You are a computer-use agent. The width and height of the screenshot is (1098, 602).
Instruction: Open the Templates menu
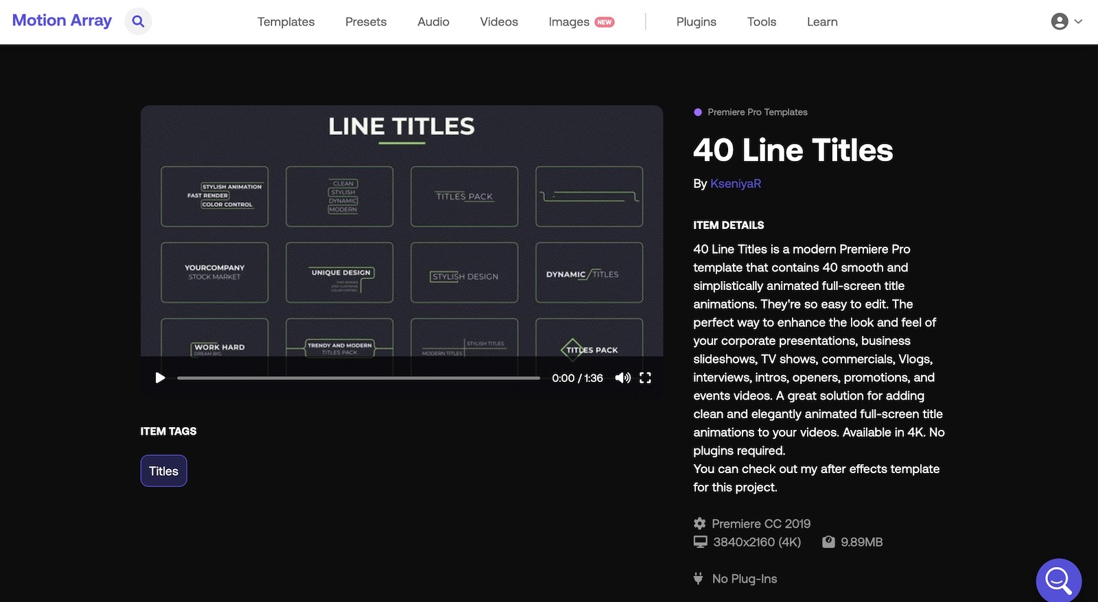coord(285,22)
